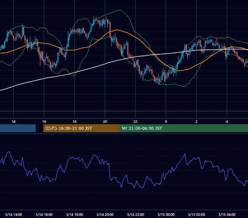Click the 3/14 14:00 indicator axis label
248x218 pixels.
[x=13, y=214]
